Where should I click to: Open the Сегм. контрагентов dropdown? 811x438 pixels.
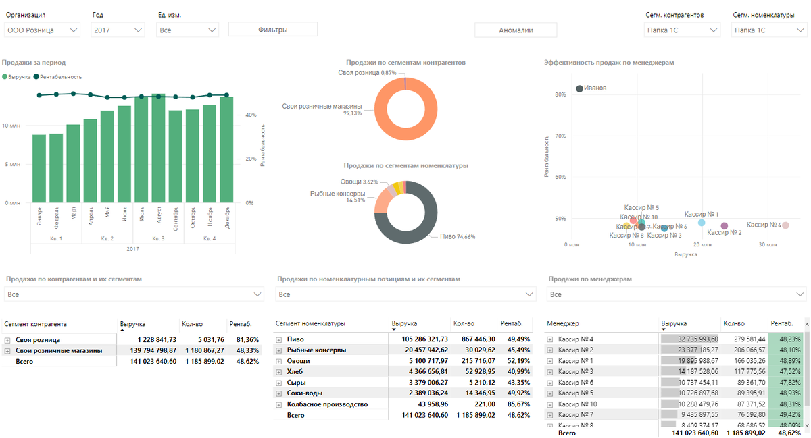pyautogui.click(x=683, y=30)
